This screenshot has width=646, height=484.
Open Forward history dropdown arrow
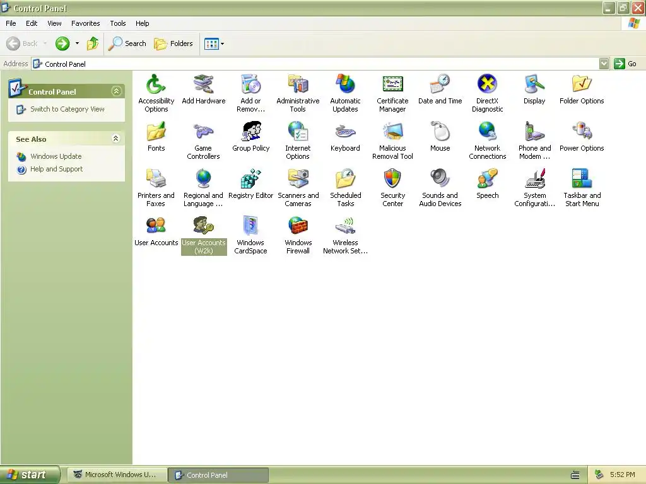pos(77,43)
